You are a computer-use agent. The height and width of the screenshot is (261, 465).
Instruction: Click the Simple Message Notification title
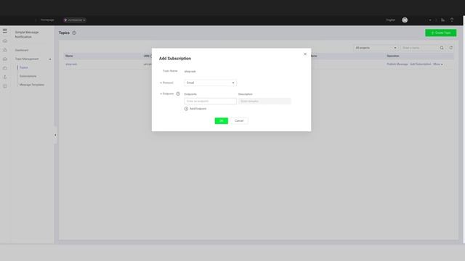(27, 34)
